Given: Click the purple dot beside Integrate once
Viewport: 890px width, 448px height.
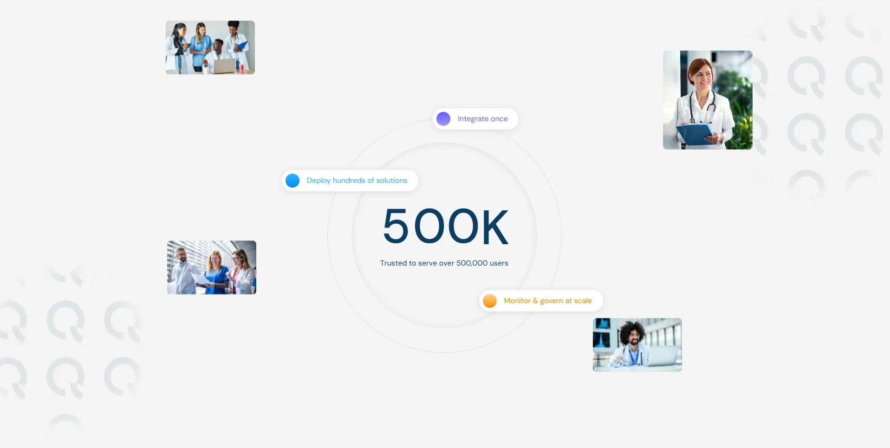Looking at the screenshot, I should (443, 119).
